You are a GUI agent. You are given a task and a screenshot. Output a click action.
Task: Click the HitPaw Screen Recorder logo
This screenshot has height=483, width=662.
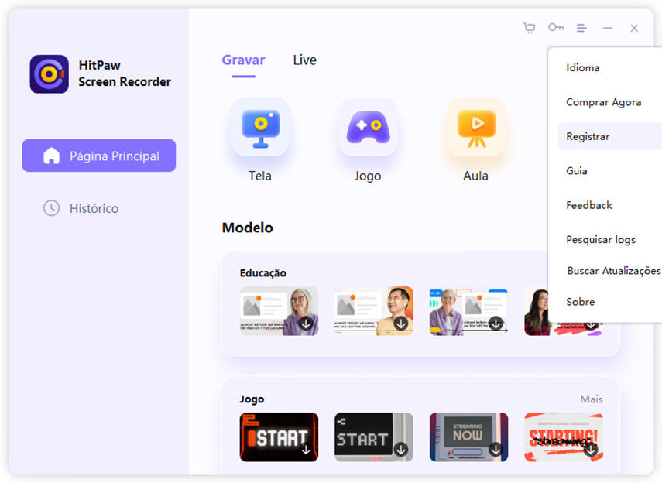click(x=49, y=74)
